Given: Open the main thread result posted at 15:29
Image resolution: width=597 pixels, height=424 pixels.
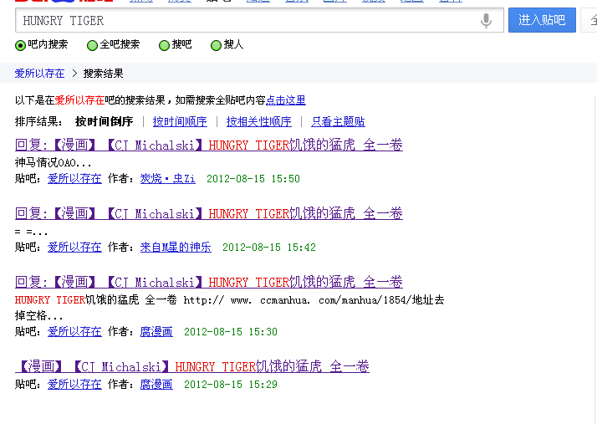Looking at the screenshot, I should pyautogui.click(x=192, y=366).
